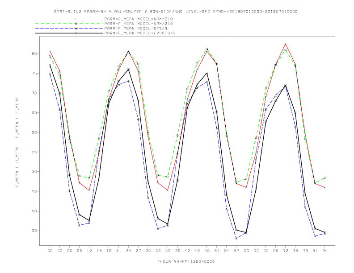
Task: Click y-axis tick label 40
Action: point(34,211)
